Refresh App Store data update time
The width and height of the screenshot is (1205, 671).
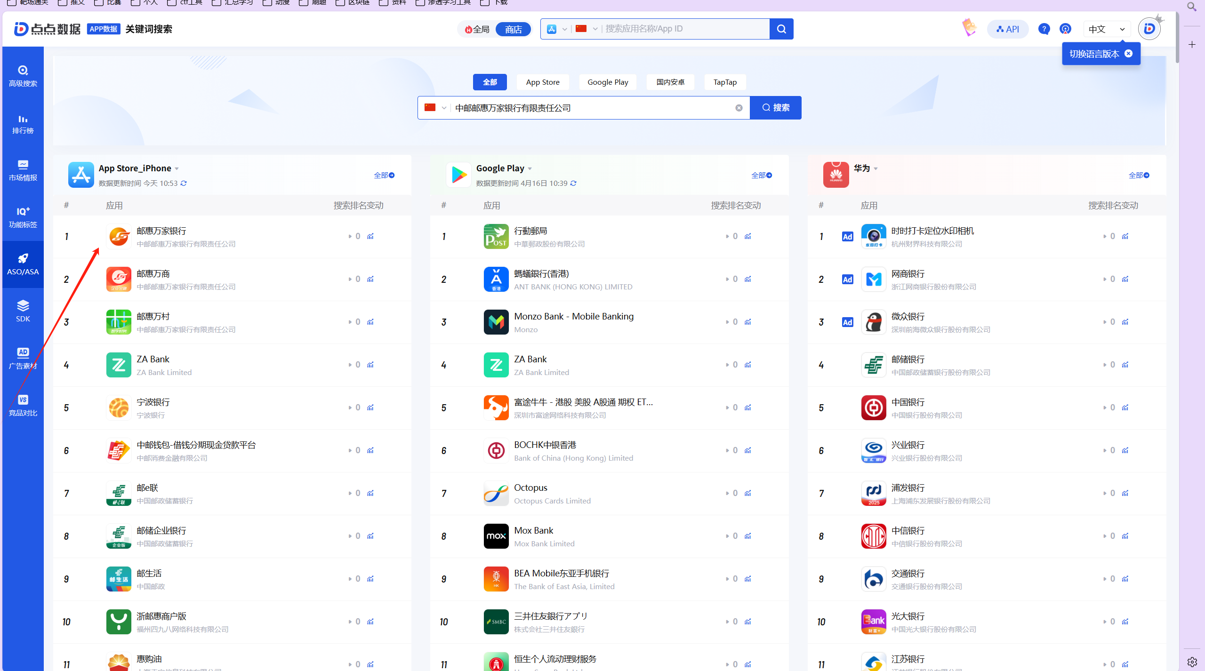point(184,184)
